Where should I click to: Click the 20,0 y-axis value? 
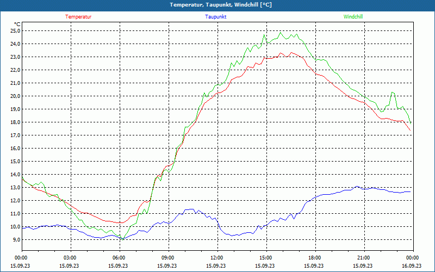[x=16, y=96]
